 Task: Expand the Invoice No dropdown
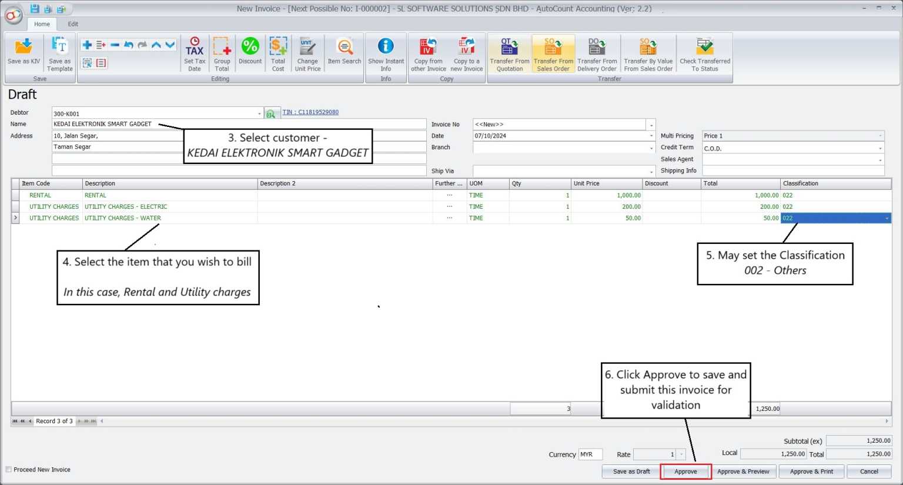click(x=651, y=125)
